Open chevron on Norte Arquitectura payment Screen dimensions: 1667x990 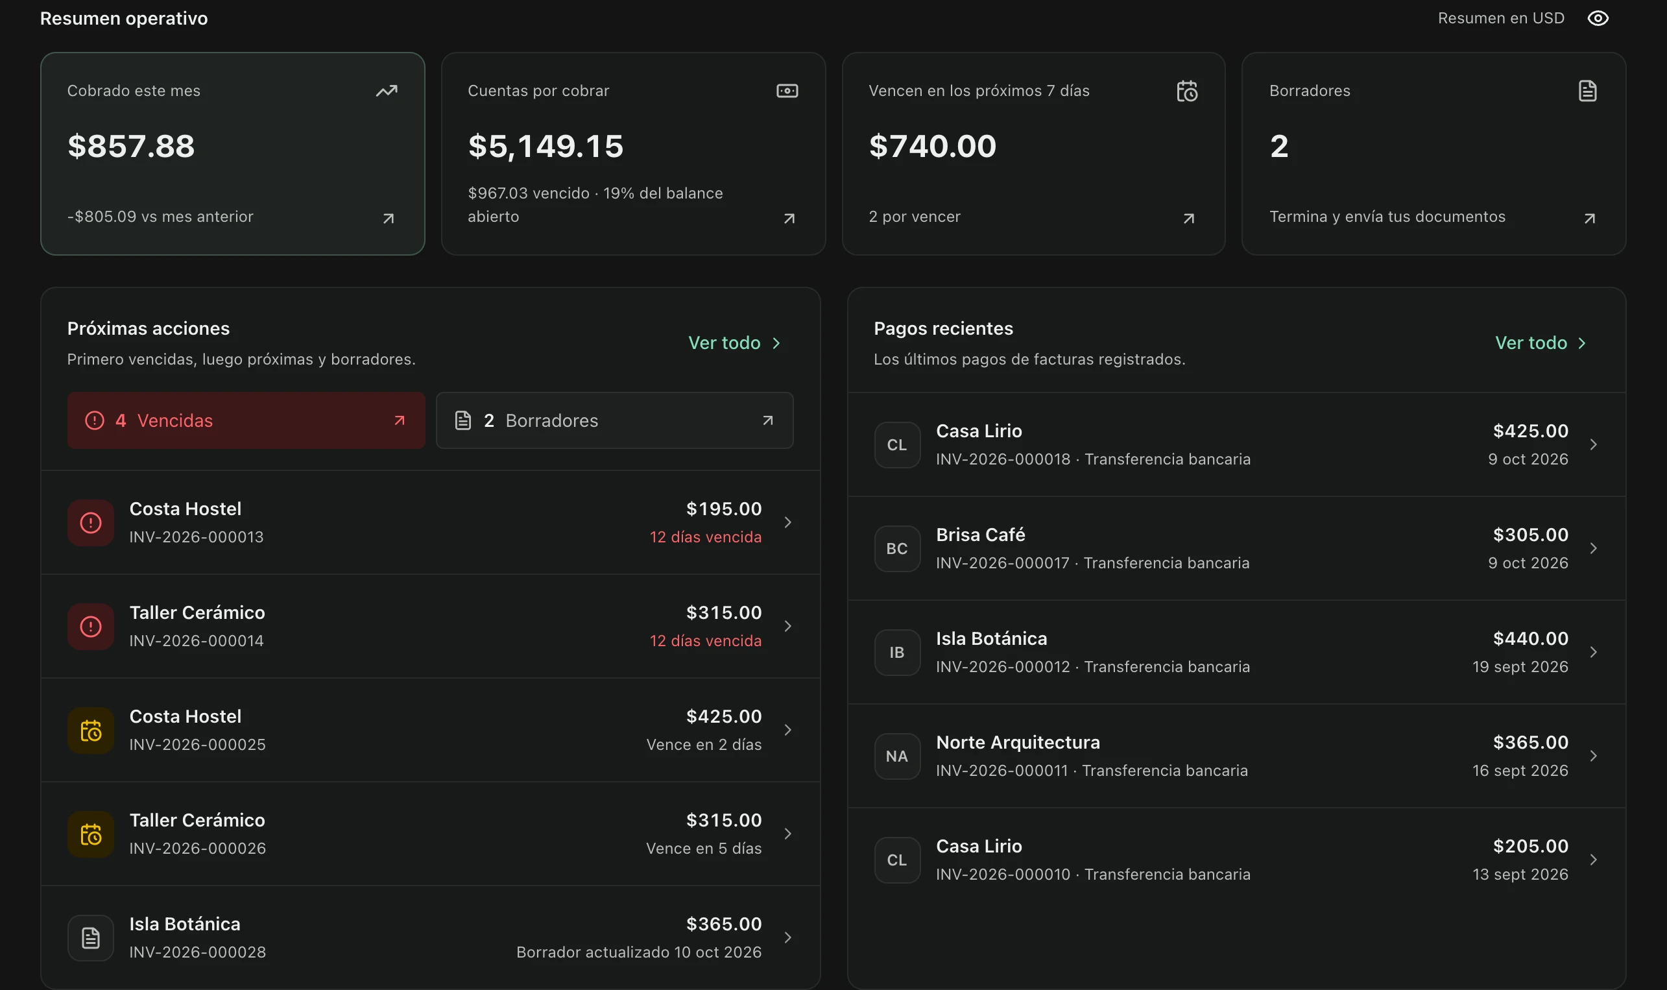1593,756
